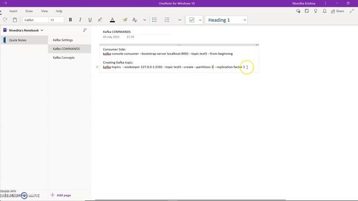Viewport: 358px width, 201px height.
Task: Expand more font formatting options
Action: point(144,20)
